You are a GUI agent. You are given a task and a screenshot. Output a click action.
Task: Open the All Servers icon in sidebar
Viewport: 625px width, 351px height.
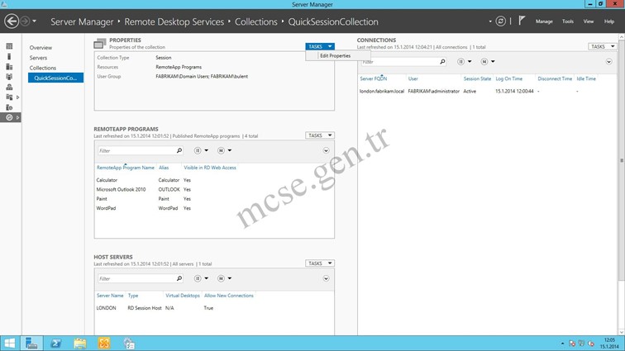point(9,67)
